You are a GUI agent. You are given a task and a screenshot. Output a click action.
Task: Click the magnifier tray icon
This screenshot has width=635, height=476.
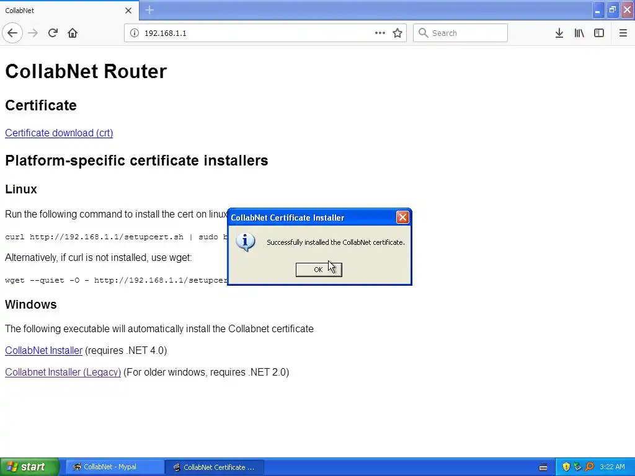pos(589,467)
